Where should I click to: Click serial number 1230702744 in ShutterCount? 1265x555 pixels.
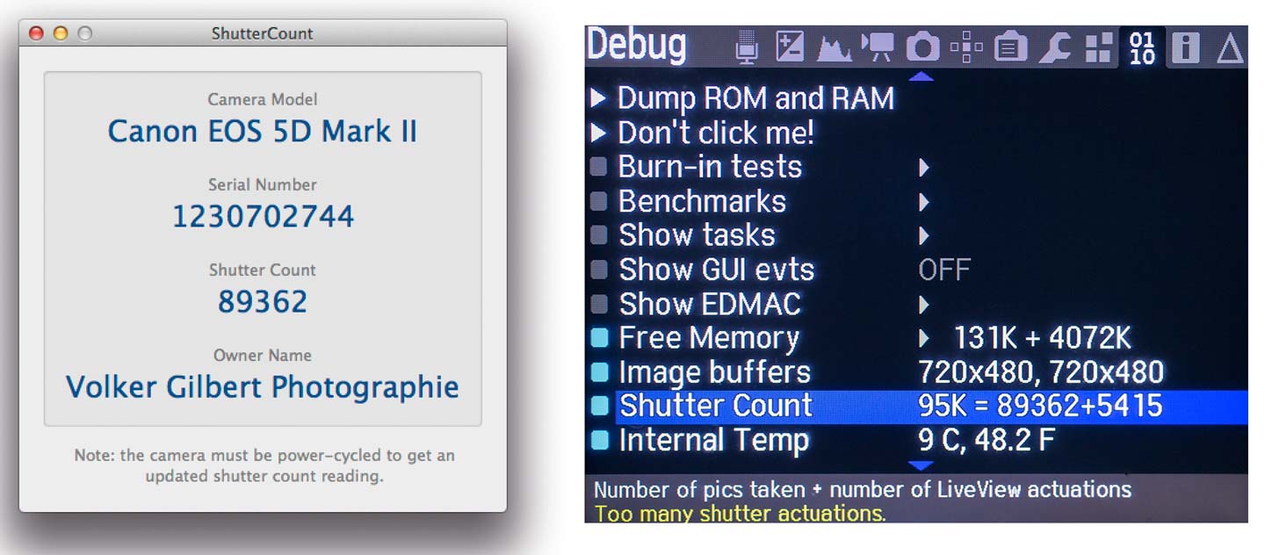click(x=263, y=216)
